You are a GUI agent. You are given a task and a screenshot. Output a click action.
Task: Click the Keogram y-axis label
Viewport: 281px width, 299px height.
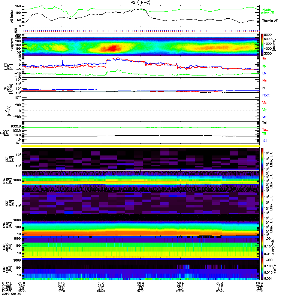(x=12, y=44)
